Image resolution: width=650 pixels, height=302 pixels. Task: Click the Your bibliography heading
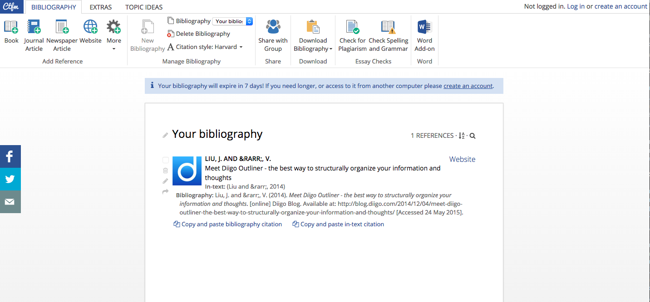point(217,134)
